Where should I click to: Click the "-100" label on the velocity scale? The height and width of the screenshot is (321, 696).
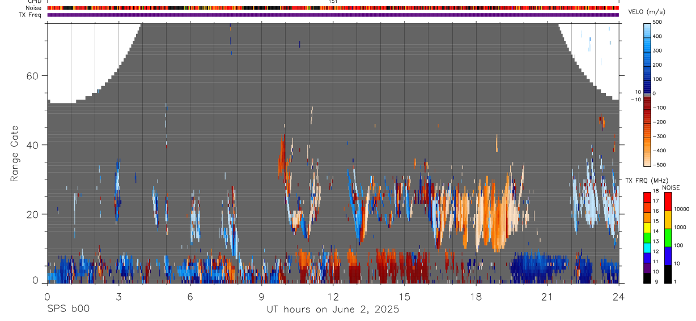coord(659,108)
